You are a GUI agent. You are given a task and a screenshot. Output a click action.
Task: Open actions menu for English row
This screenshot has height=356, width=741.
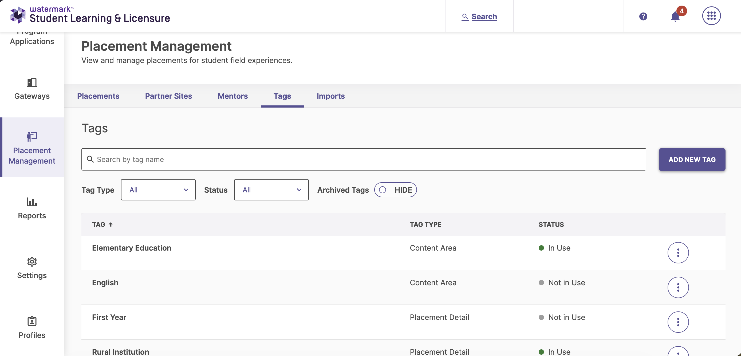(x=678, y=288)
